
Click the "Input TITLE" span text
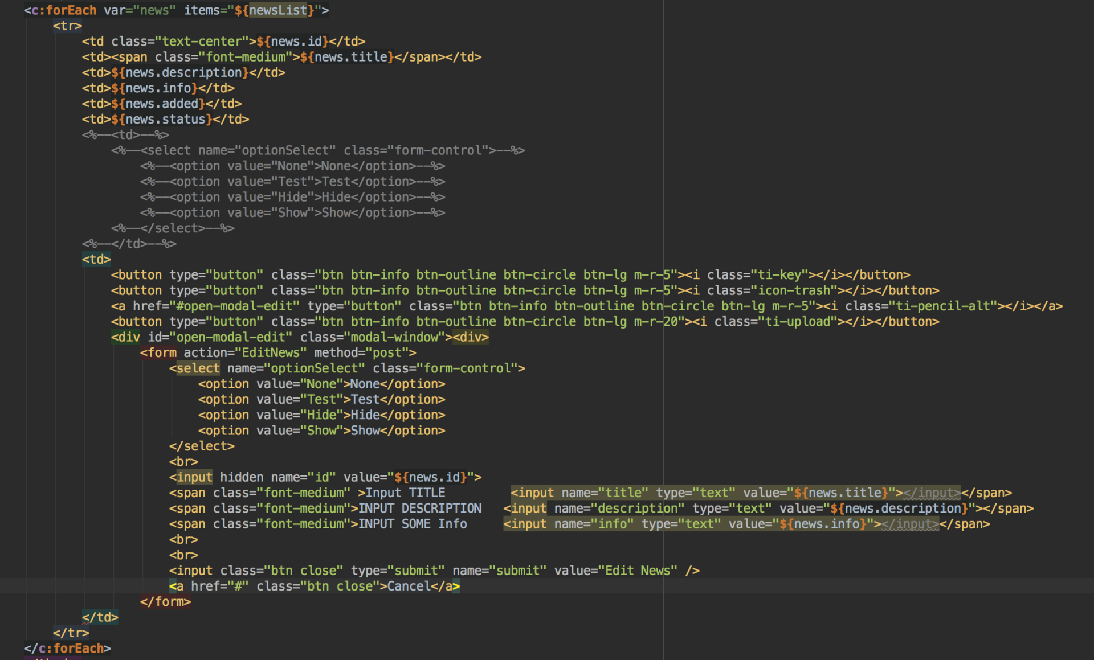(x=405, y=493)
